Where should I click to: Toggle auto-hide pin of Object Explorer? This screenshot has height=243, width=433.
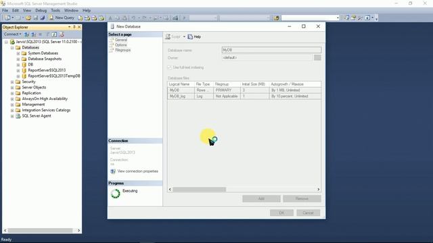[74, 27]
